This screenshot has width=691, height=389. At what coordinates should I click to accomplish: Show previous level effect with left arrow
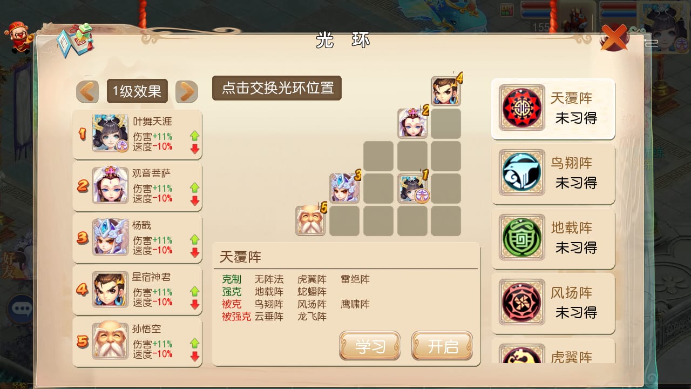87,92
